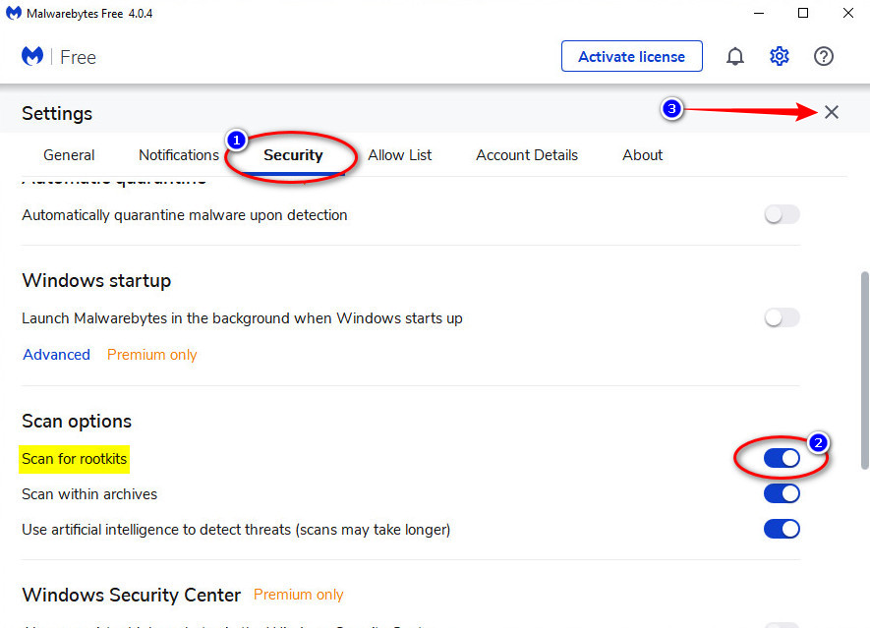The width and height of the screenshot is (870, 628).
Task: Open the help question mark icon
Action: click(x=824, y=56)
